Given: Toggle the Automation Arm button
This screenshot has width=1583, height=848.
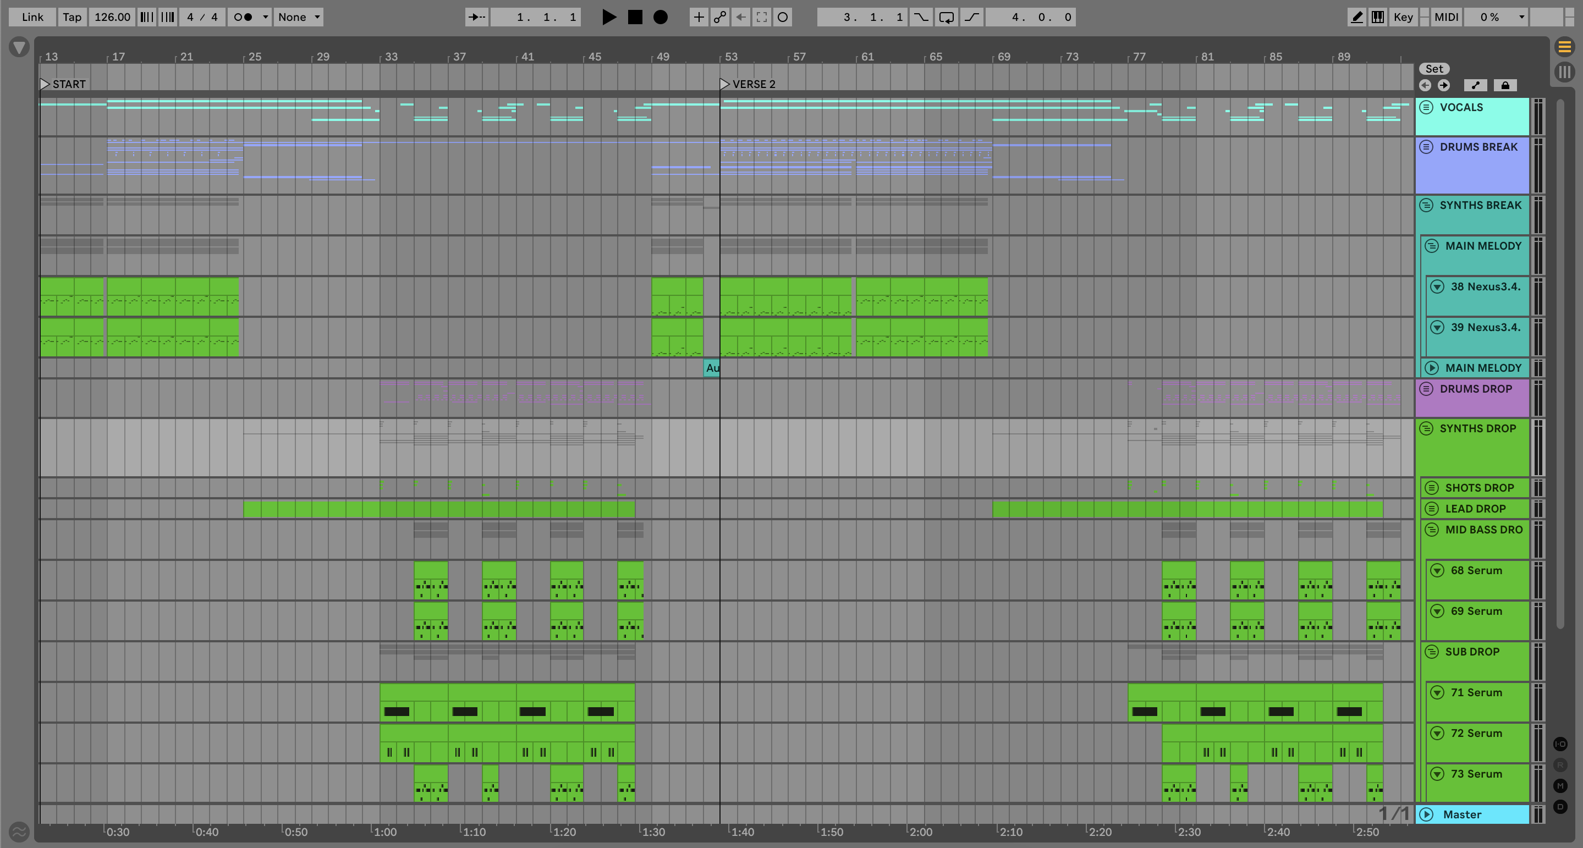Looking at the screenshot, I should click(x=719, y=17).
